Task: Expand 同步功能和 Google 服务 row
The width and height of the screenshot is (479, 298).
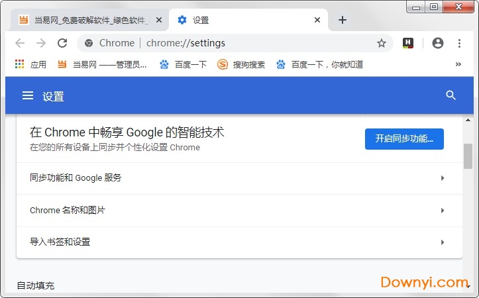Action: (x=239, y=178)
